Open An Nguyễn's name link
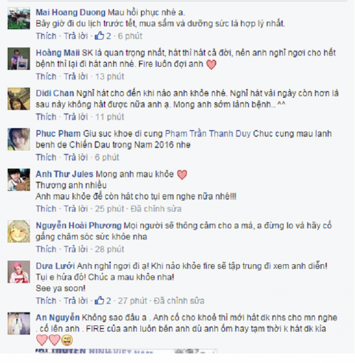 click(58, 318)
